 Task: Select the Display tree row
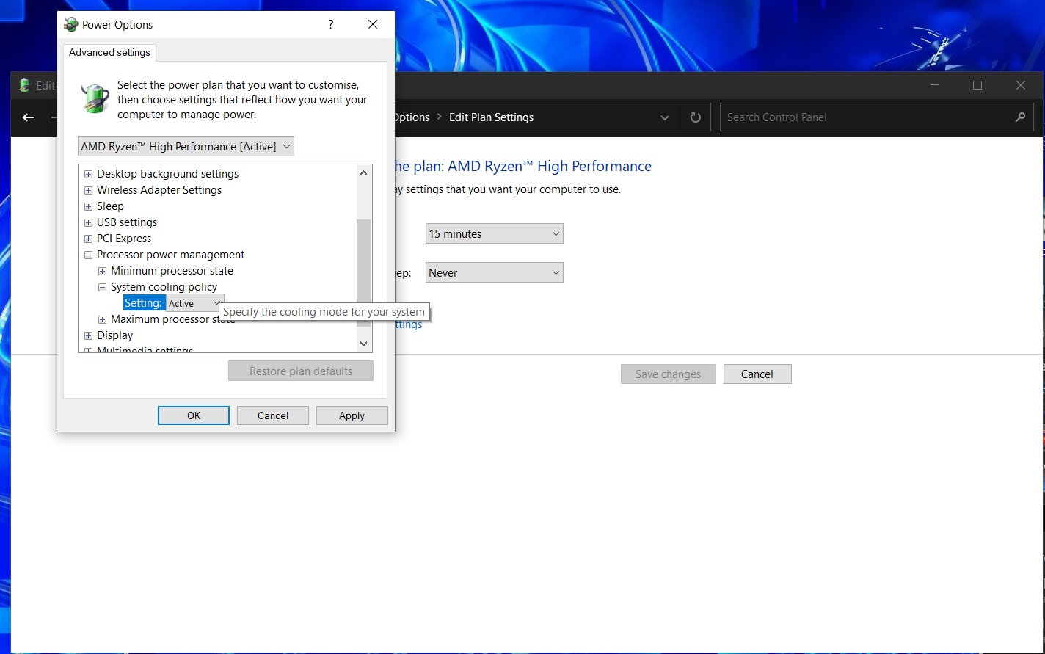[115, 335]
